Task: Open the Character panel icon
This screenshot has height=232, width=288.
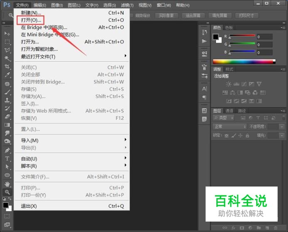Action: (x=204, y=89)
